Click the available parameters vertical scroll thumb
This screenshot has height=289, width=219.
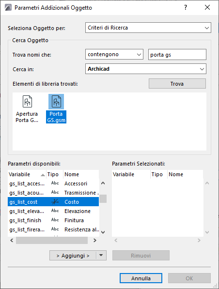(103, 198)
